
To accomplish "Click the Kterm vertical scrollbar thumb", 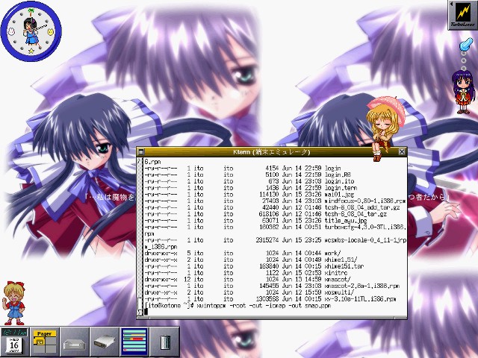I will [x=140, y=304].
